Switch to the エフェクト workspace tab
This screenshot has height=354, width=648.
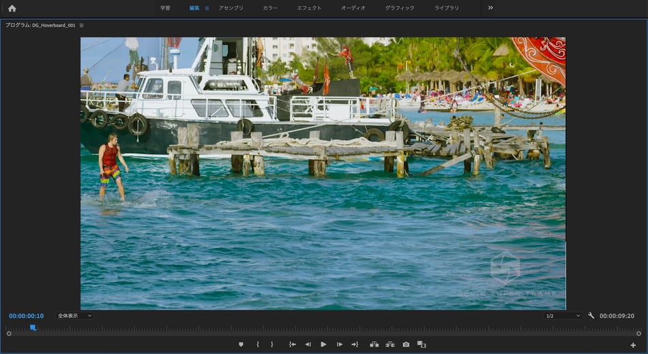(x=309, y=8)
